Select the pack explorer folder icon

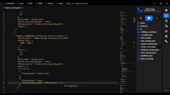coord(166,16)
